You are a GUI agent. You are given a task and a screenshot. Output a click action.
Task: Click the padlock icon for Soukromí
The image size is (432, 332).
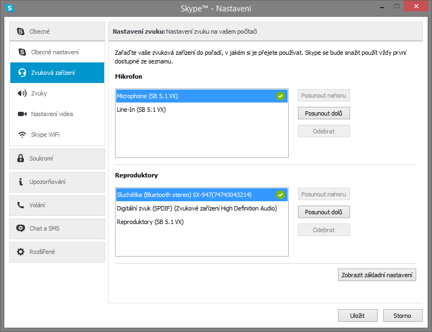coord(21,158)
